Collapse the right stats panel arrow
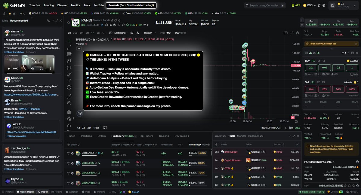Image resolution: width=361 pixels, height=195 pixels. click(302, 19)
